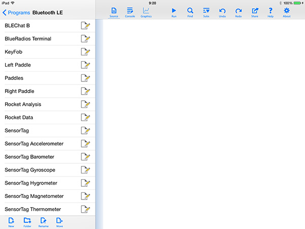Go back to Programs
The height and width of the screenshot is (229, 305).
[16, 13]
